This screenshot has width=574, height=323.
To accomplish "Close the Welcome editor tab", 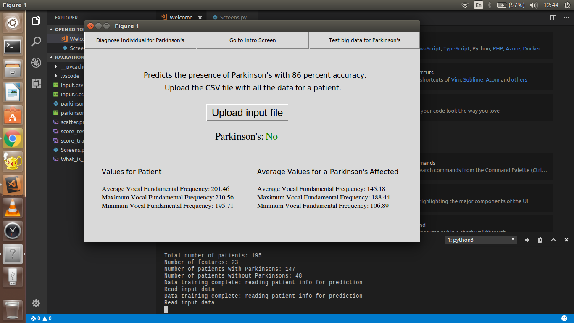I will coord(200,18).
